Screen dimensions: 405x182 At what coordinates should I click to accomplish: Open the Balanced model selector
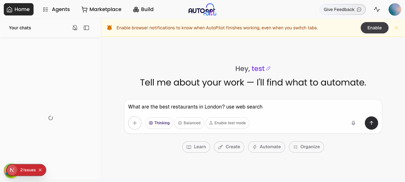coord(189,123)
